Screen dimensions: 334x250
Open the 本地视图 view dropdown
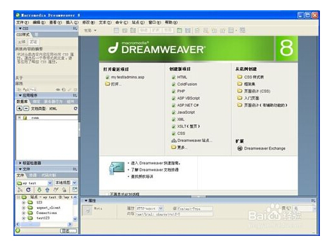(x=66, y=183)
